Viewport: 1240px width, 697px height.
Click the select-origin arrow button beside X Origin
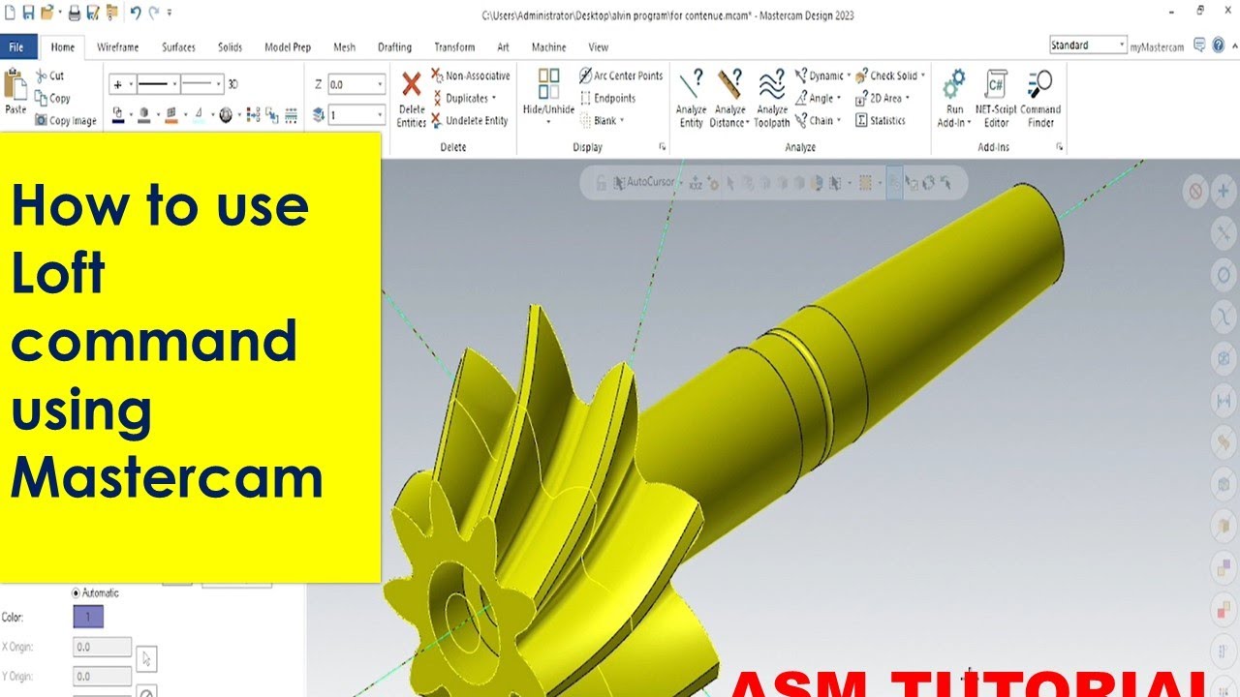(x=146, y=659)
